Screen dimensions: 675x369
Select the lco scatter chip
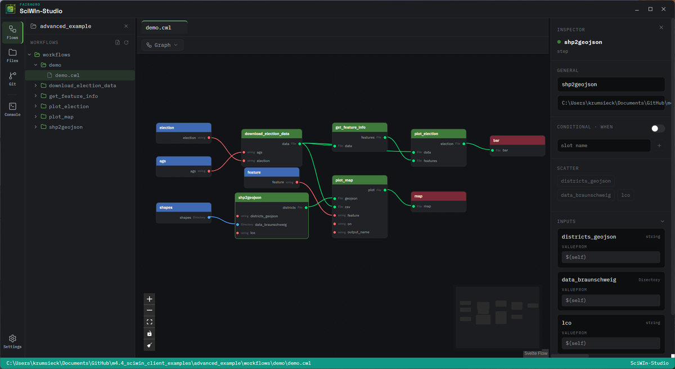[625, 195]
